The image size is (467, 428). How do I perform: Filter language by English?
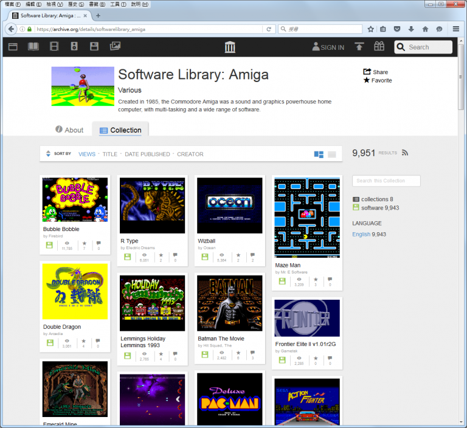(361, 235)
